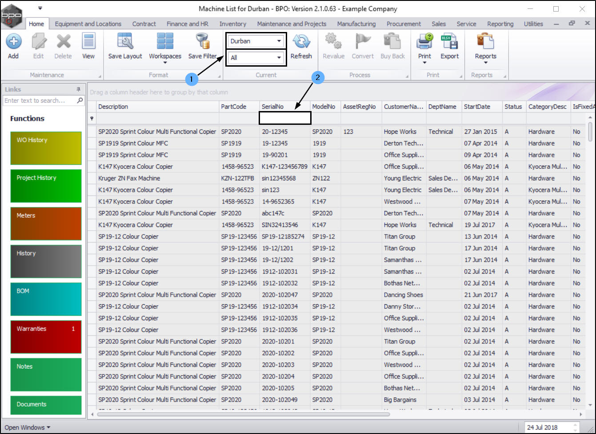The width and height of the screenshot is (596, 434).
Task: Refresh the machine list
Action: coord(301,47)
